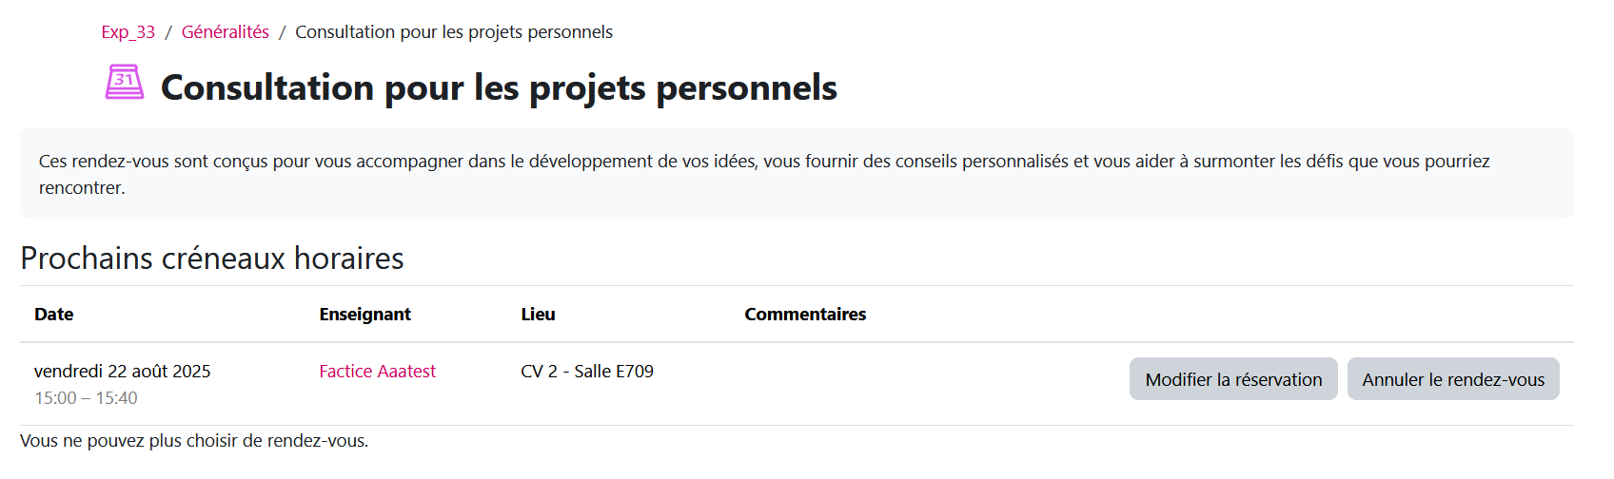Click the CV 2 - Salle E709 location
This screenshot has width=1614, height=479.
tap(586, 372)
